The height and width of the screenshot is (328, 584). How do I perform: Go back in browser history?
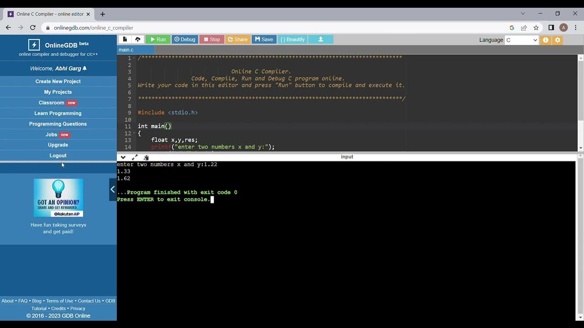click(8, 27)
